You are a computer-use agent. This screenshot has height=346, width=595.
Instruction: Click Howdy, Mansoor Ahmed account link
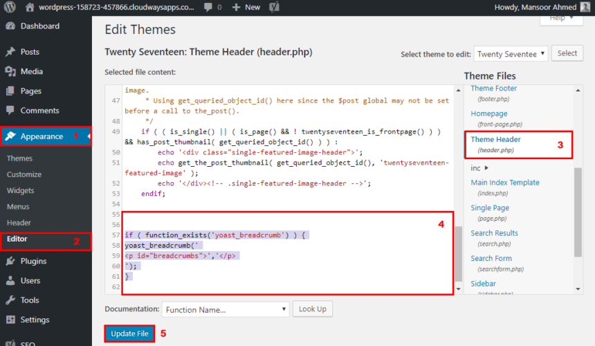[x=535, y=7]
